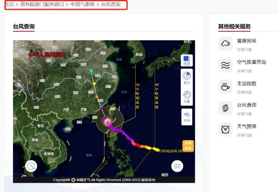278x192 pixels.
Task: Click the typhoon eye current position marker
Action: click(107, 122)
